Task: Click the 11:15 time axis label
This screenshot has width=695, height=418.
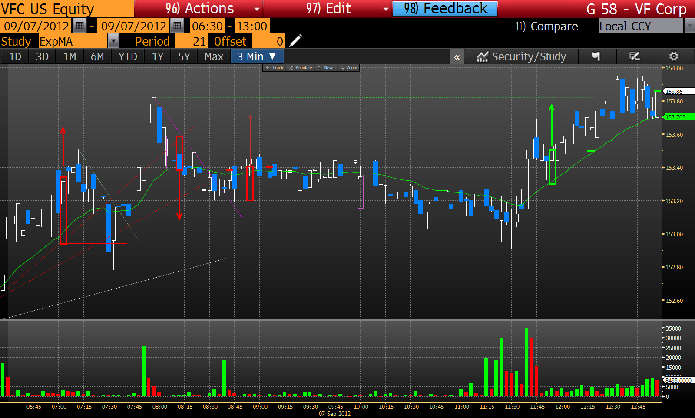Action: pyautogui.click(x=487, y=407)
